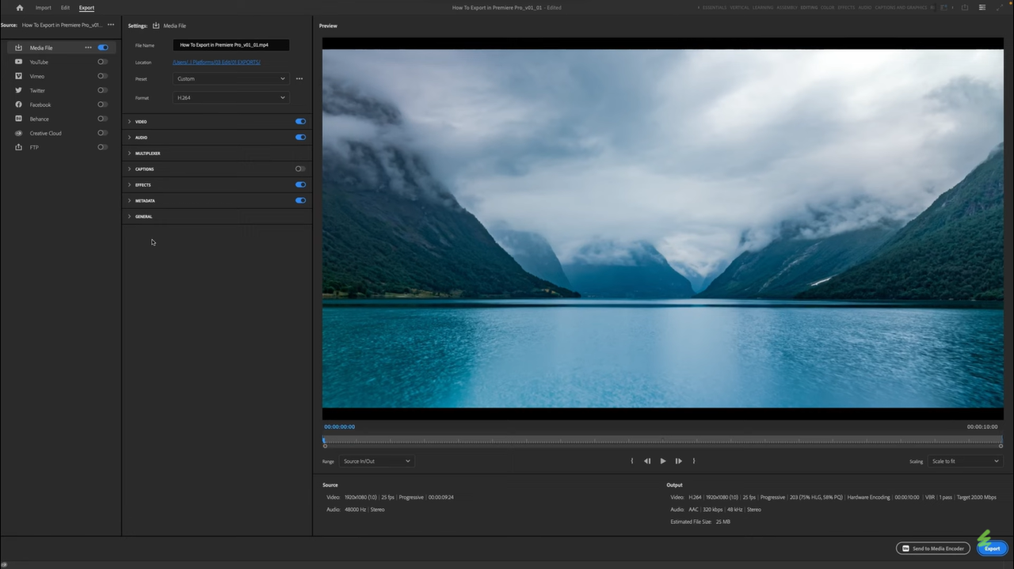Select the EDITING workspace

[809, 8]
